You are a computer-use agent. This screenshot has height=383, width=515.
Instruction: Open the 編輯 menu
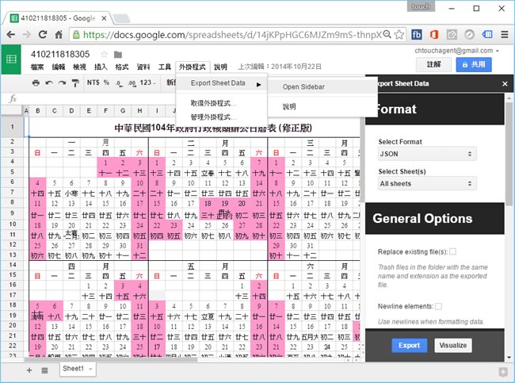click(59, 67)
